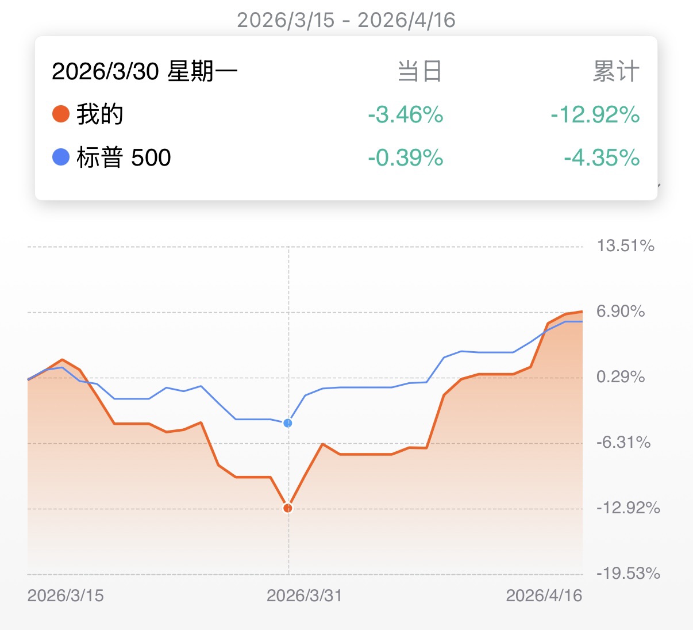Click the 13.51% y-axis label
The width and height of the screenshot is (693, 630).
[x=625, y=246]
